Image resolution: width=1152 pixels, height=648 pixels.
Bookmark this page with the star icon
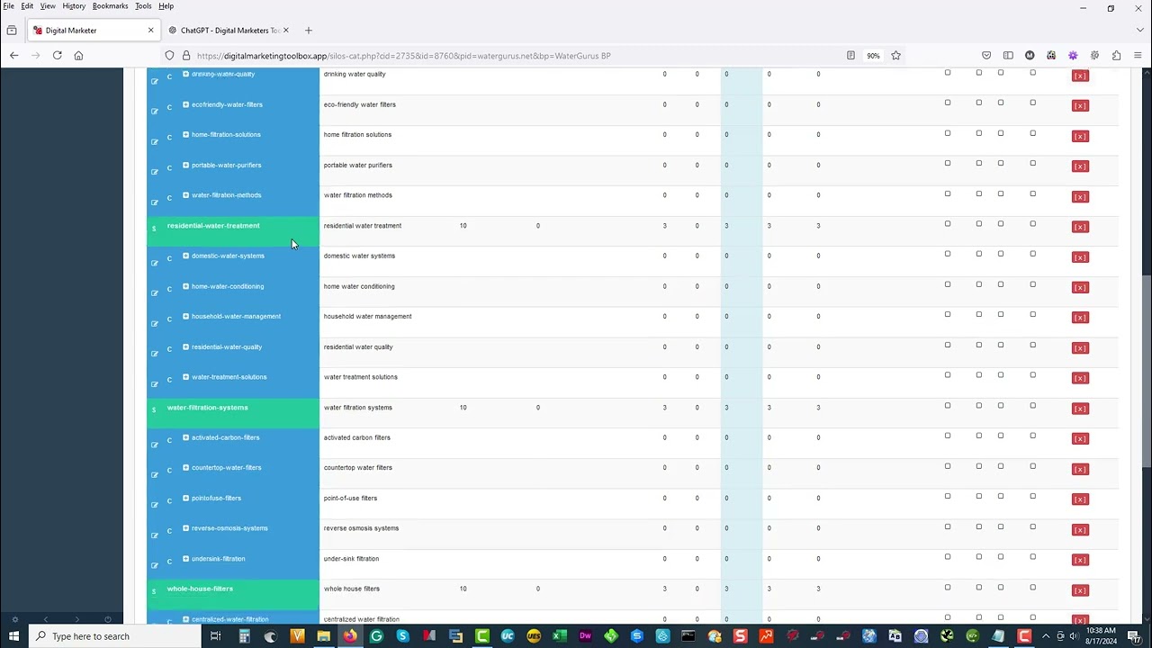click(x=895, y=56)
